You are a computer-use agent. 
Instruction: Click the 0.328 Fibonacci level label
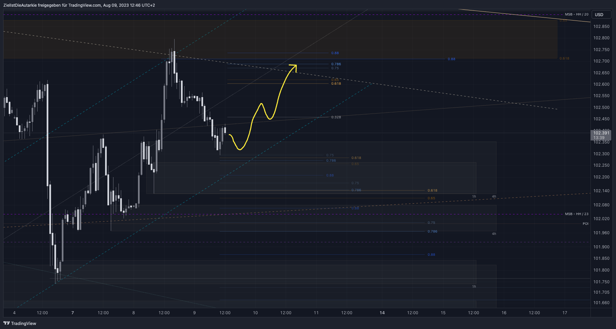[x=336, y=117]
